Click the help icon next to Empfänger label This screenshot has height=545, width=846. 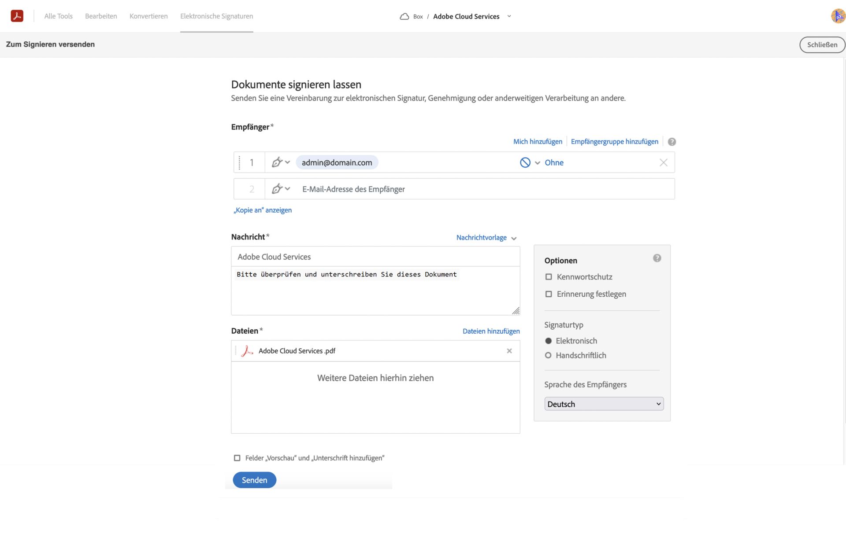[672, 142]
